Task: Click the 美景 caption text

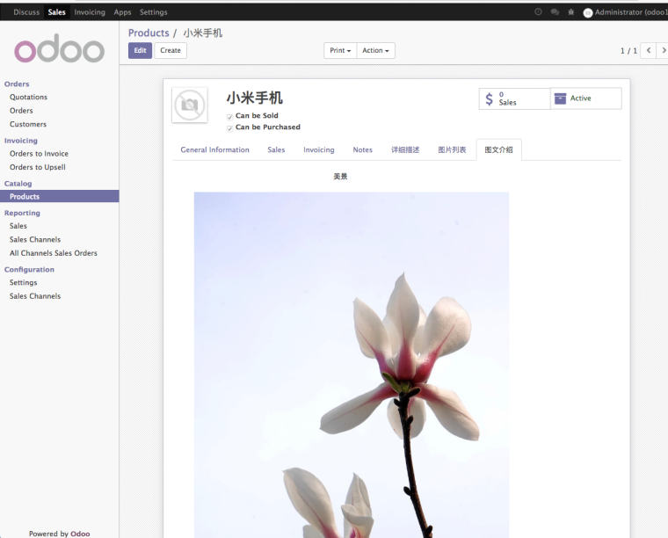Action: tap(340, 177)
